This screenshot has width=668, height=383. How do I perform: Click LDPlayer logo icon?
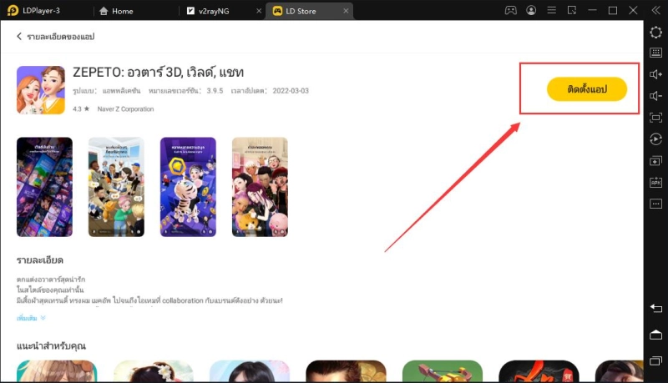point(13,10)
